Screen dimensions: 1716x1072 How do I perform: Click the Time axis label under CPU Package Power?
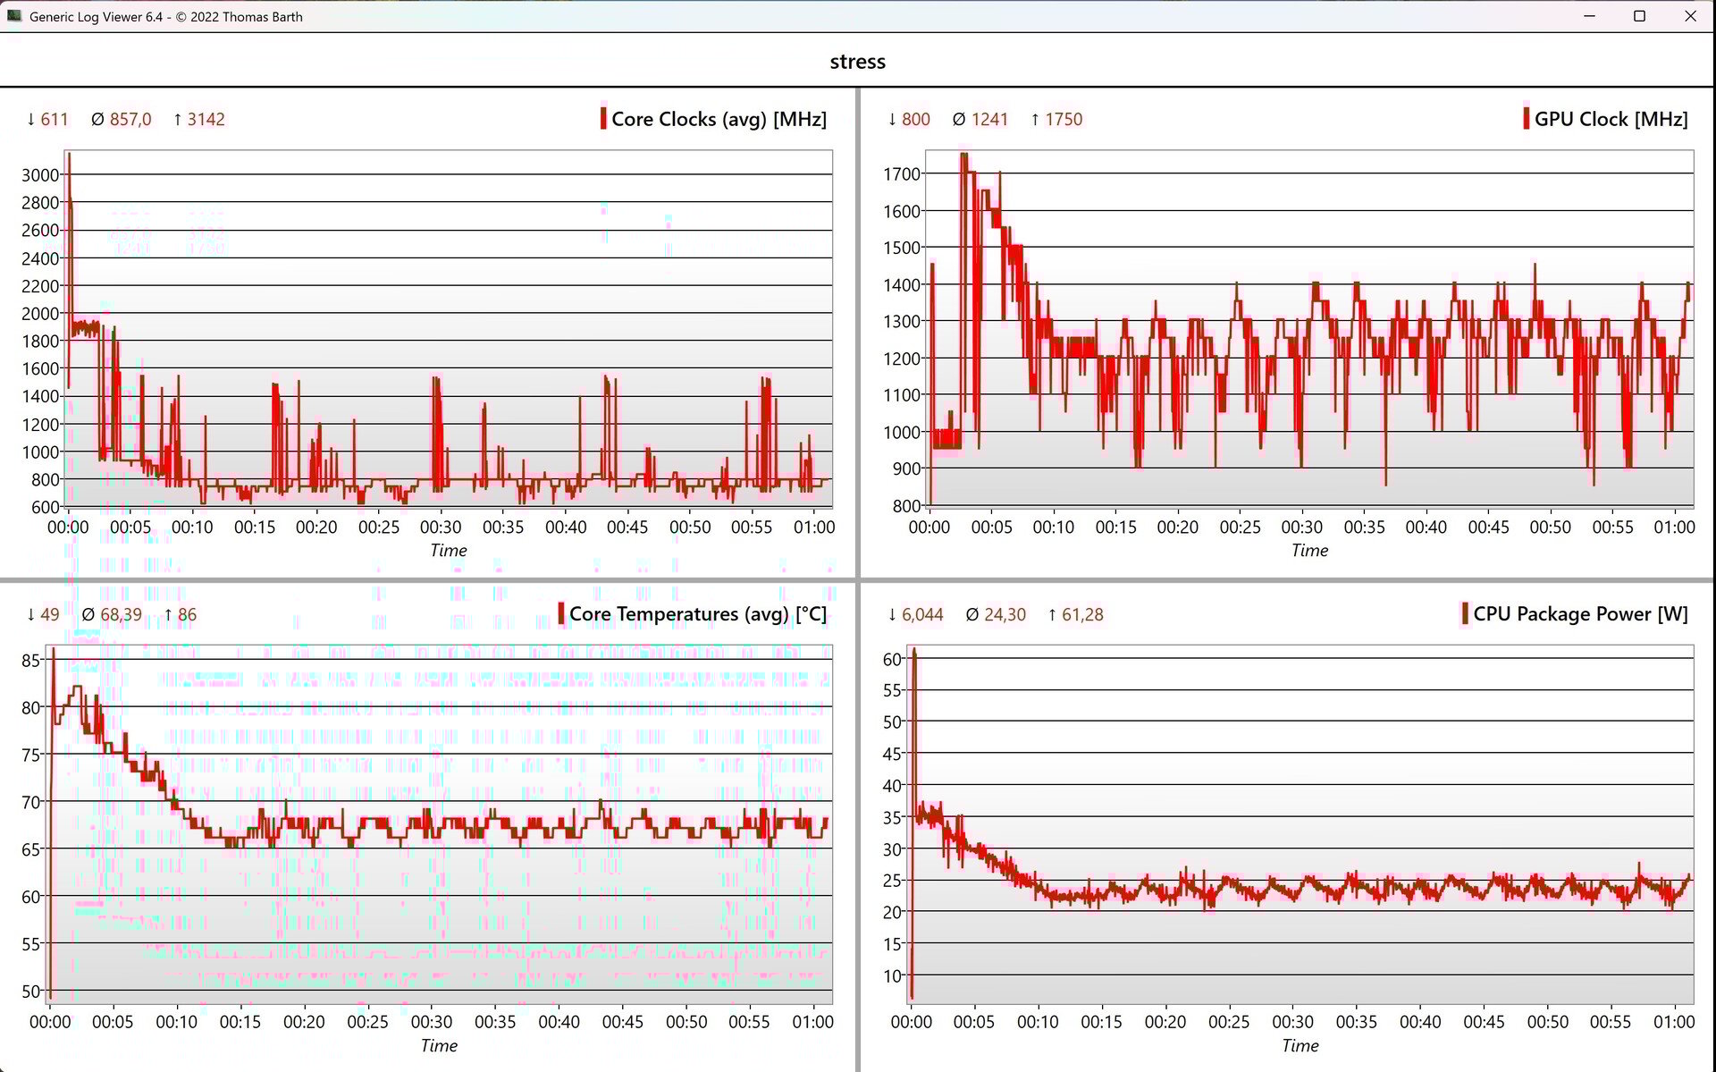(1300, 1045)
